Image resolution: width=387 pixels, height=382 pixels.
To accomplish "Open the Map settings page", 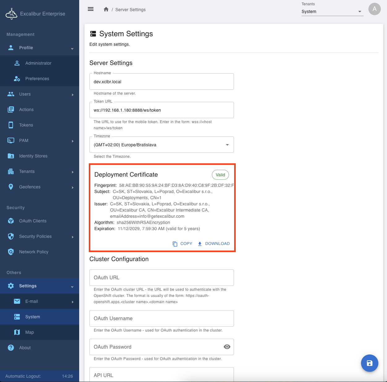I will (x=29, y=332).
